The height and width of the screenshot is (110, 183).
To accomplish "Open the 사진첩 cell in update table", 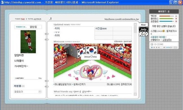I will coord(104,28).
